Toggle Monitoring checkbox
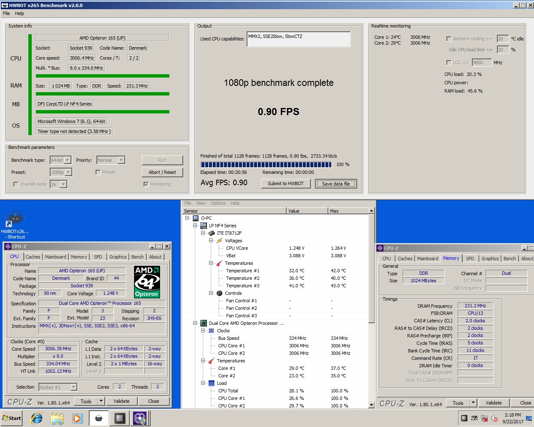This screenshot has width=534, height=427. click(x=146, y=184)
